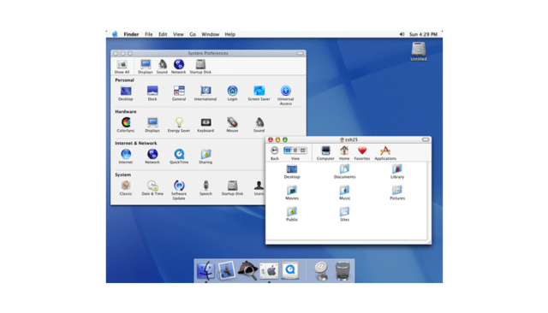The image size is (548, 313).
Task: Click Sound in System Preferences toolbar
Action: point(162,67)
